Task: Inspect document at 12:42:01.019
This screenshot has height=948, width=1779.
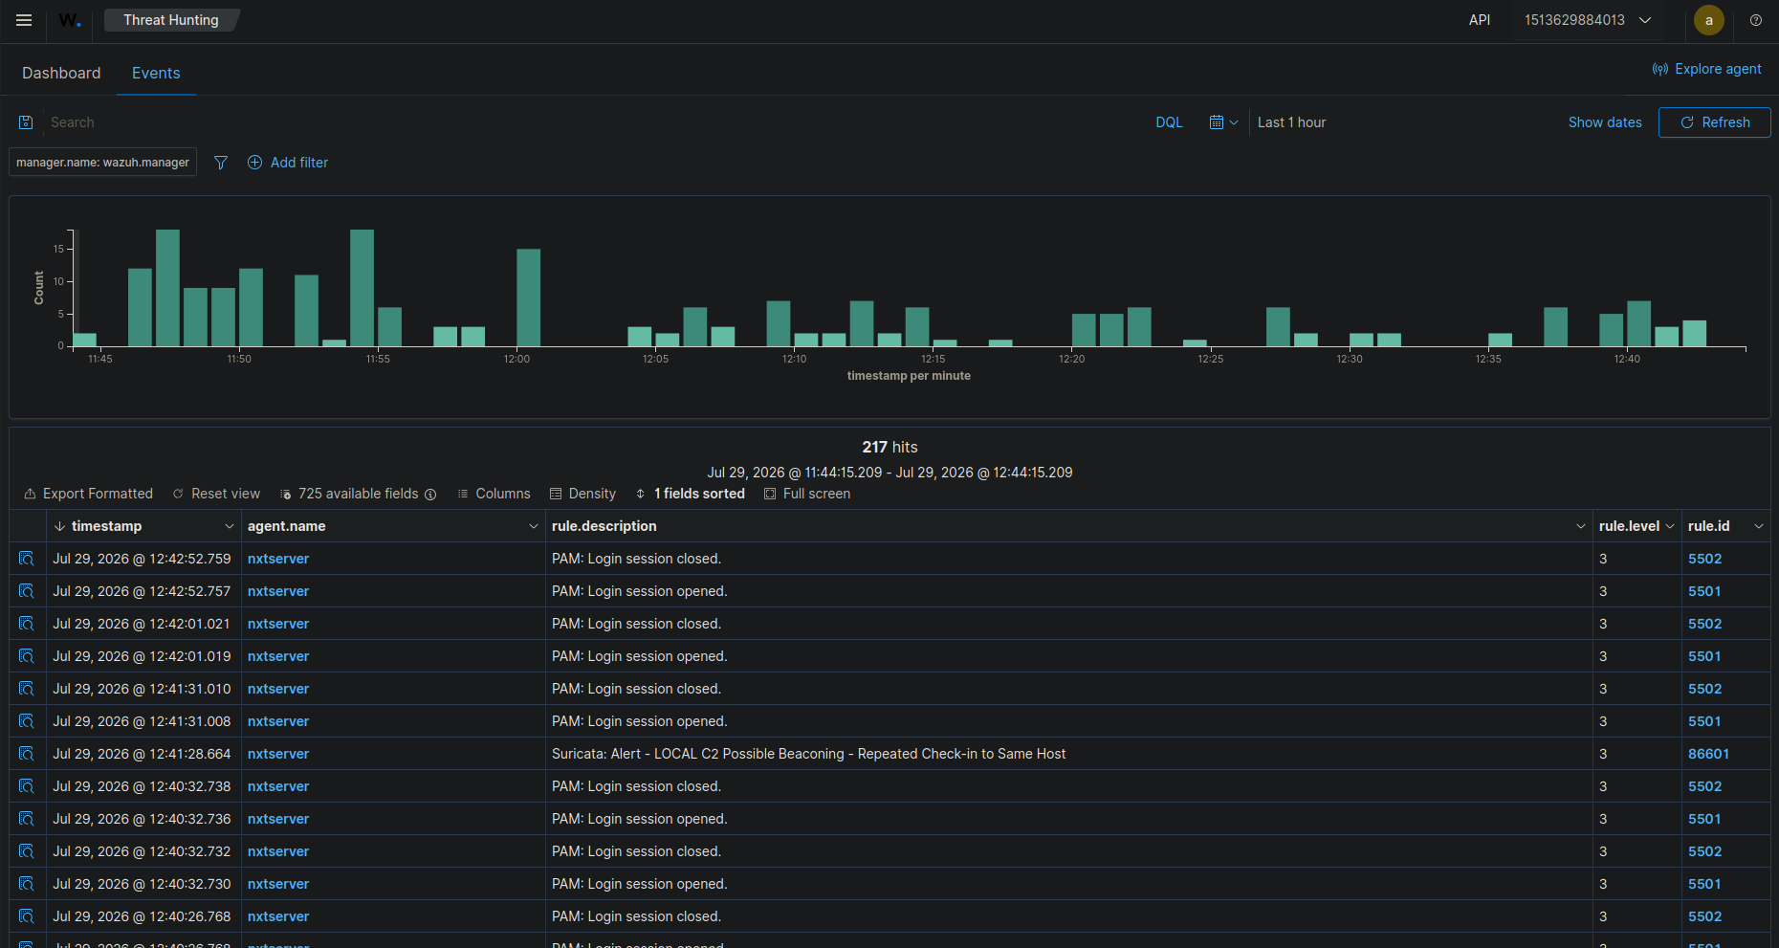Action: click(27, 656)
